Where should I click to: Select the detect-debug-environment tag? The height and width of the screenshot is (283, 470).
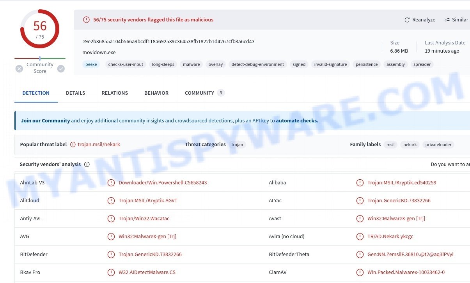tap(258, 64)
